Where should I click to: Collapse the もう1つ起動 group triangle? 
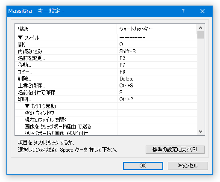tap(27, 106)
